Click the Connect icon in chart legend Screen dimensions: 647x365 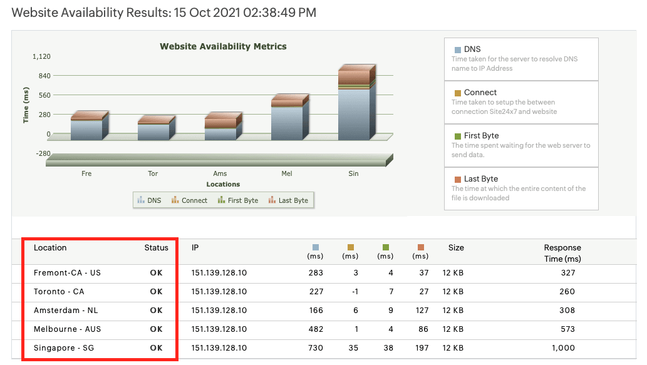click(175, 200)
